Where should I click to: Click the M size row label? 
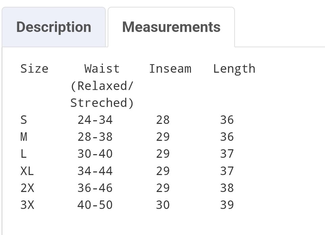click(24, 137)
